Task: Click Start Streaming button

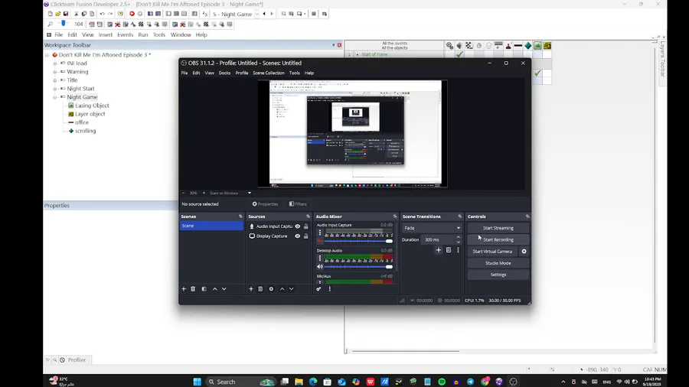Action: coord(498,228)
